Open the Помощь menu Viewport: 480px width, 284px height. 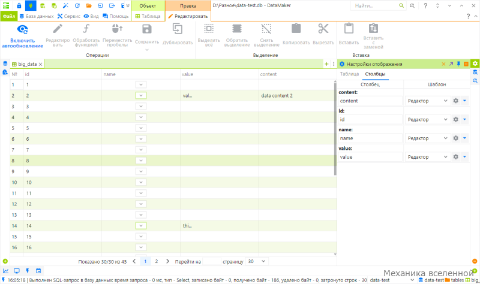pyautogui.click(x=116, y=16)
